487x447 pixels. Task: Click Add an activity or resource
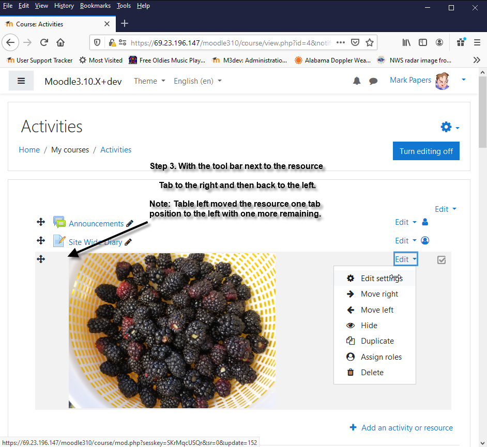pyautogui.click(x=401, y=428)
